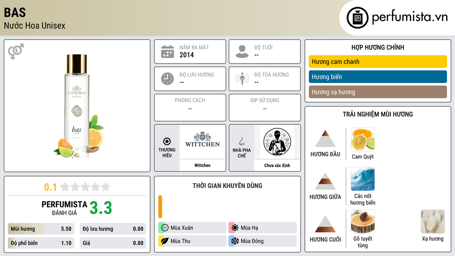Click the Phong cách card
The height and width of the screenshot is (256, 455).
[190, 108]
